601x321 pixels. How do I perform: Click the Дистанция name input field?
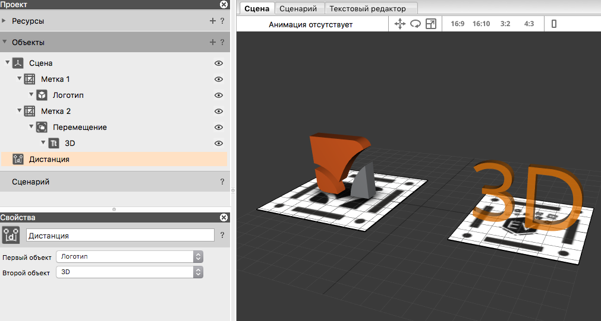point(120,236)
